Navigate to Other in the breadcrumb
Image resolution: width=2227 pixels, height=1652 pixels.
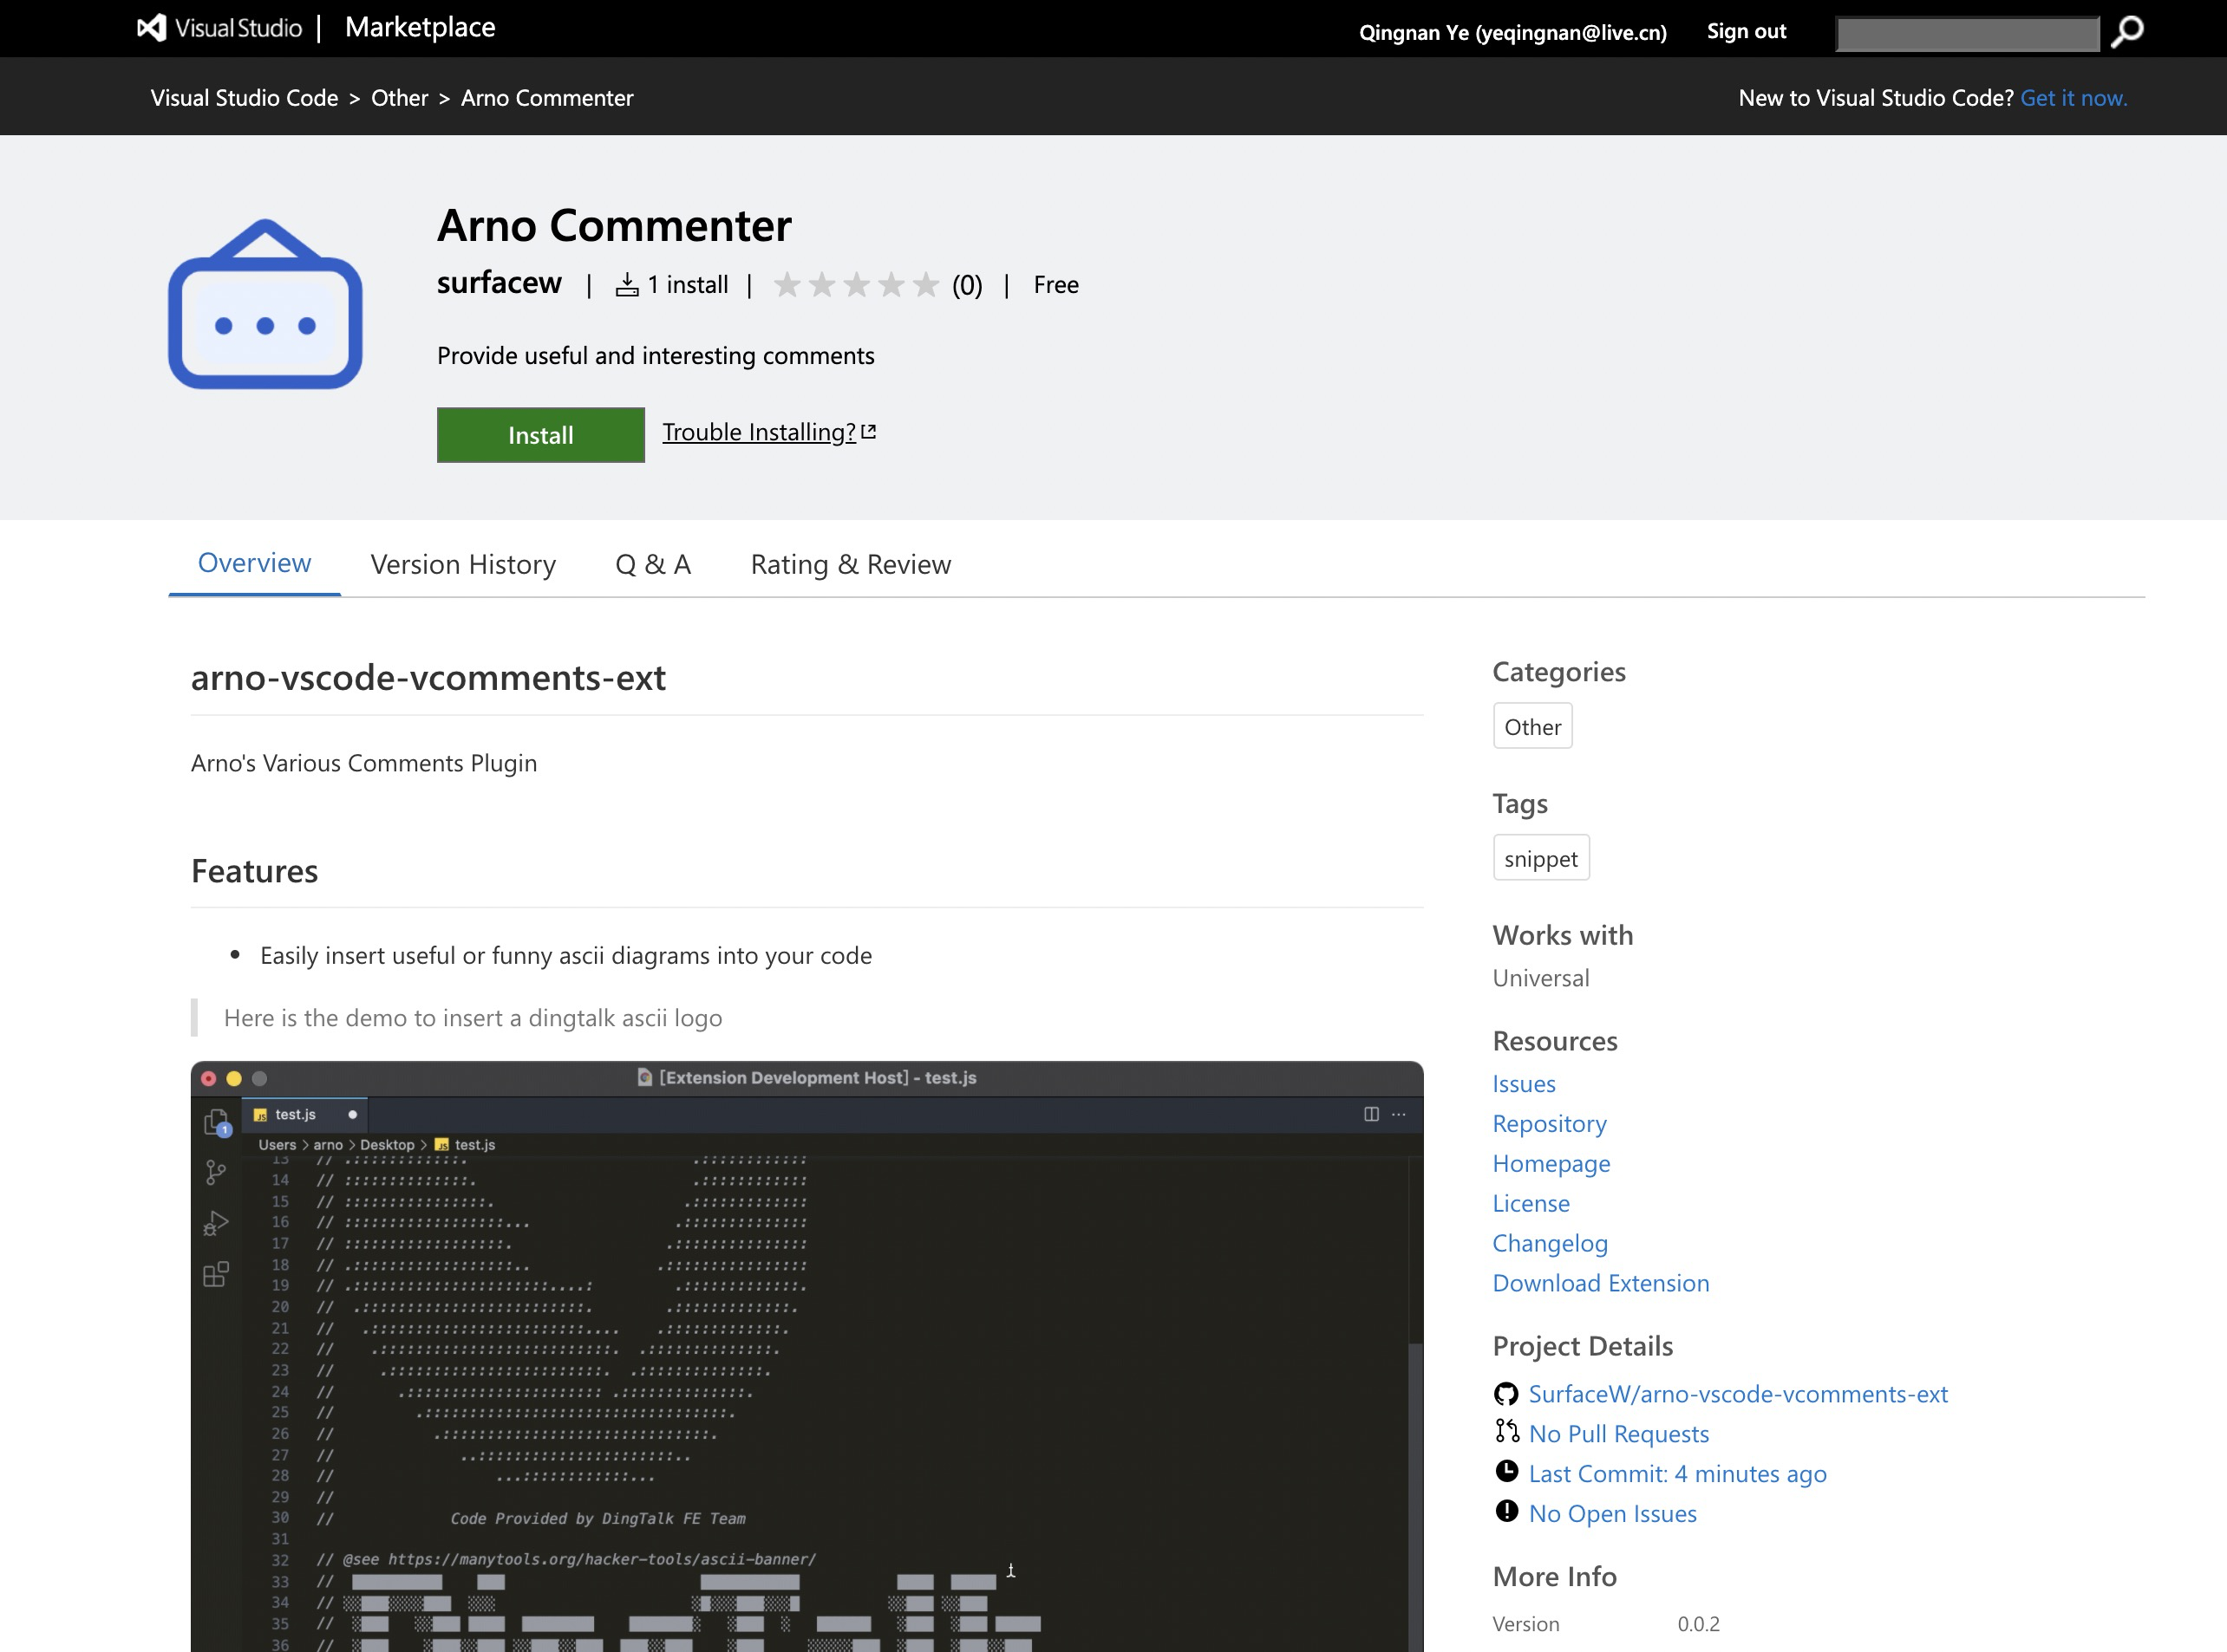399,98
